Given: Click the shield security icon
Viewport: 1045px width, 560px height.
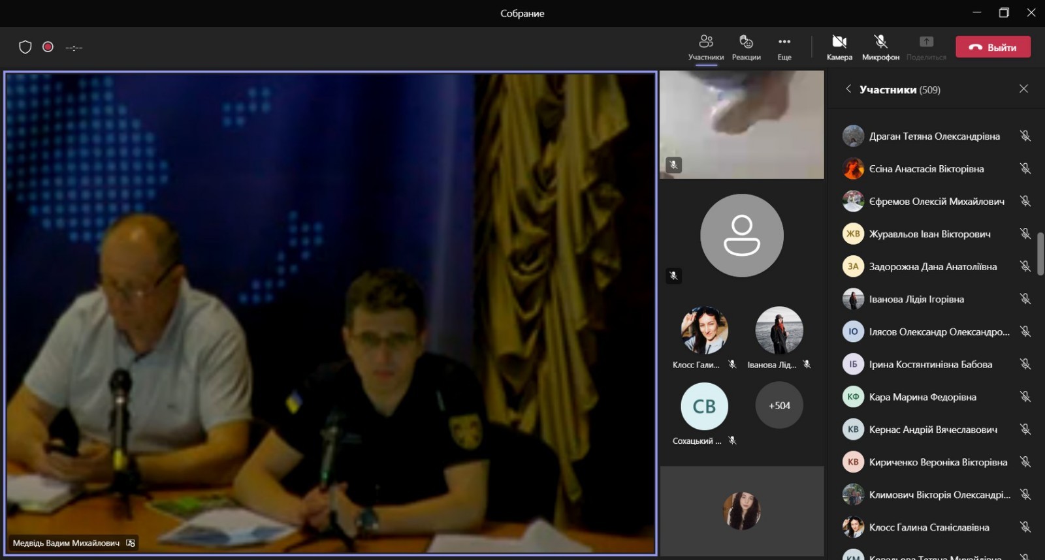Looking at the screenshot, I should click(25, 47).
